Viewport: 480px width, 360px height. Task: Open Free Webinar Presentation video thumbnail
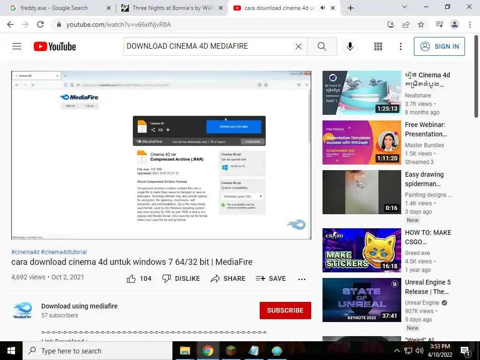pyautogui.click(x=362, y=142)
